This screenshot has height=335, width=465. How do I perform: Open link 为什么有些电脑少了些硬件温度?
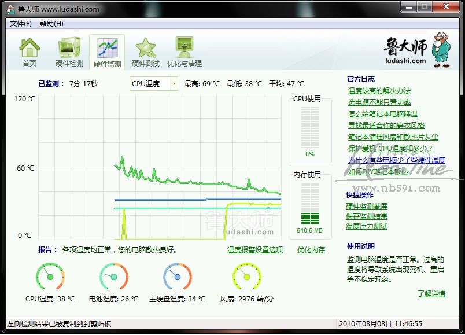click(397, 160)
